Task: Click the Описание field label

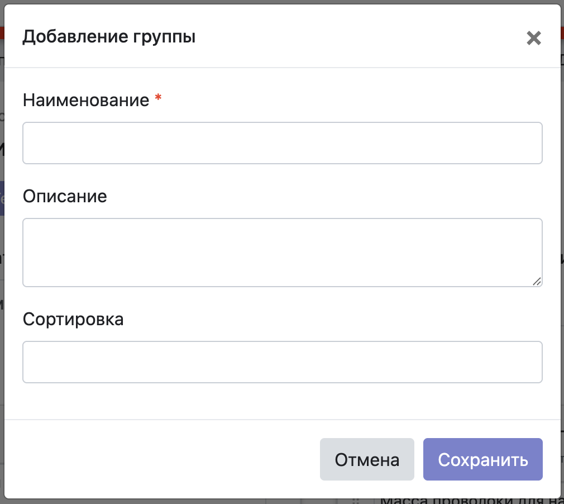Action: pyautogui.click(x=65, y=196)
